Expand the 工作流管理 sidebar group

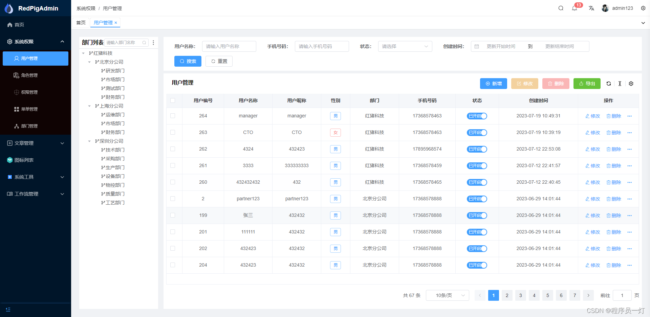(36, 194)
